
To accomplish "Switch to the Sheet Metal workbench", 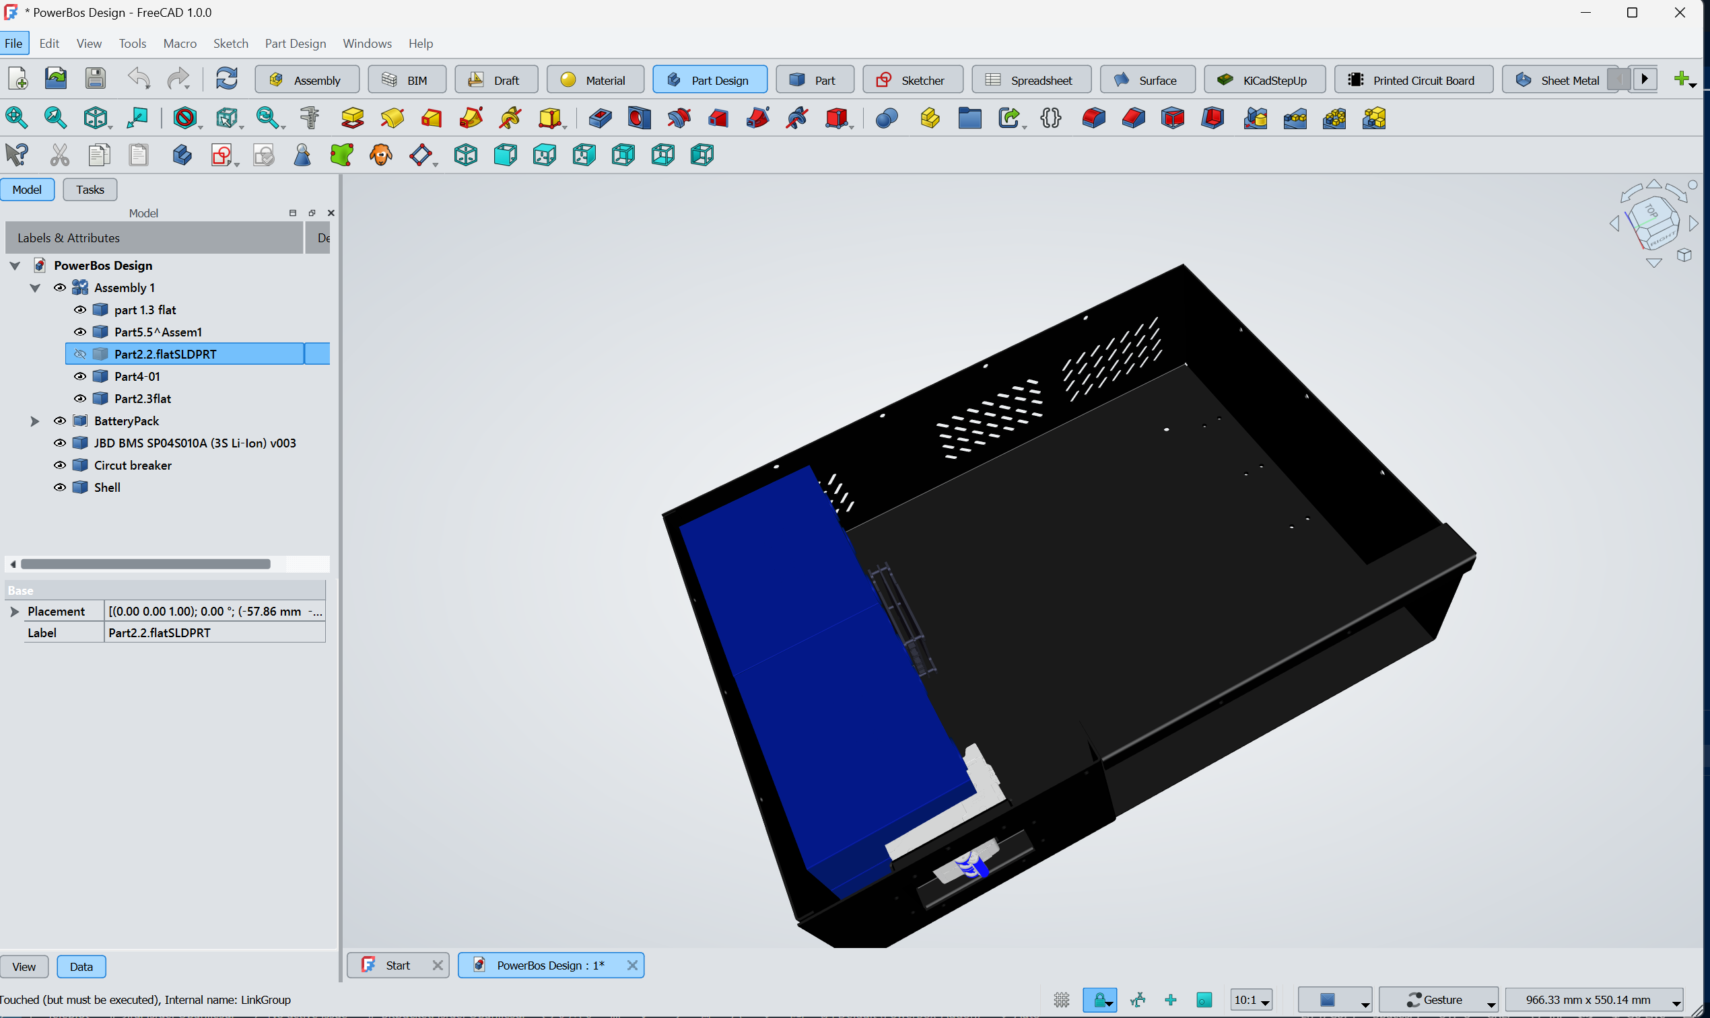I will tap(1559, 80).
